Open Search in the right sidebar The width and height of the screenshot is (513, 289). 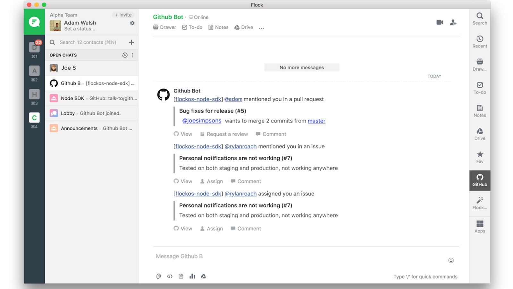click(x=480, y=19)
